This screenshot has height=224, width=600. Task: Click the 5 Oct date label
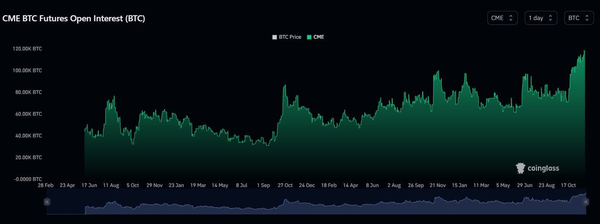133,185
